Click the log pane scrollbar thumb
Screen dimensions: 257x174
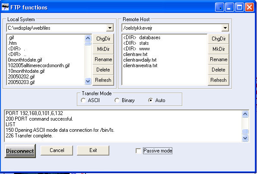(245, 131)
